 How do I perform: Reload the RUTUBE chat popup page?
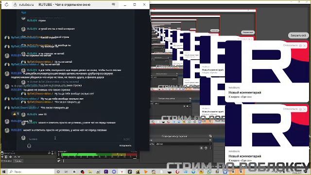6,4
